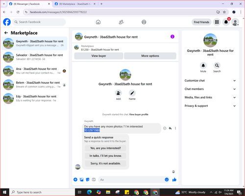Bookmark this page with the star icon
Screen dimensions: 245x196
(224, 12)
